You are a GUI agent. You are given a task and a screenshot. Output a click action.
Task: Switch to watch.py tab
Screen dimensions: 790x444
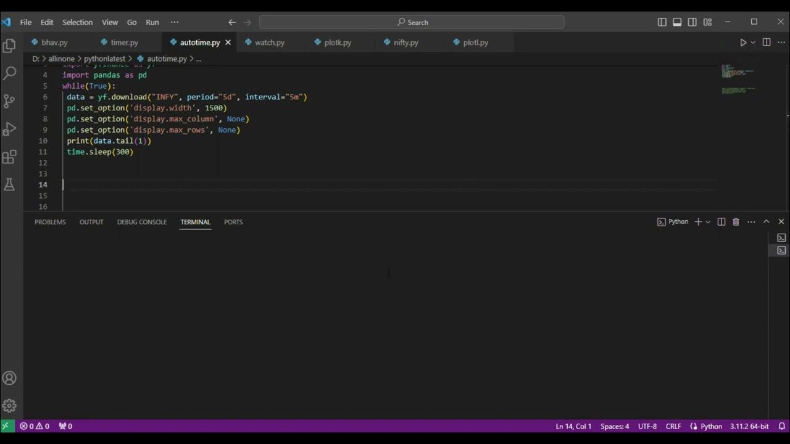[270, 43]
